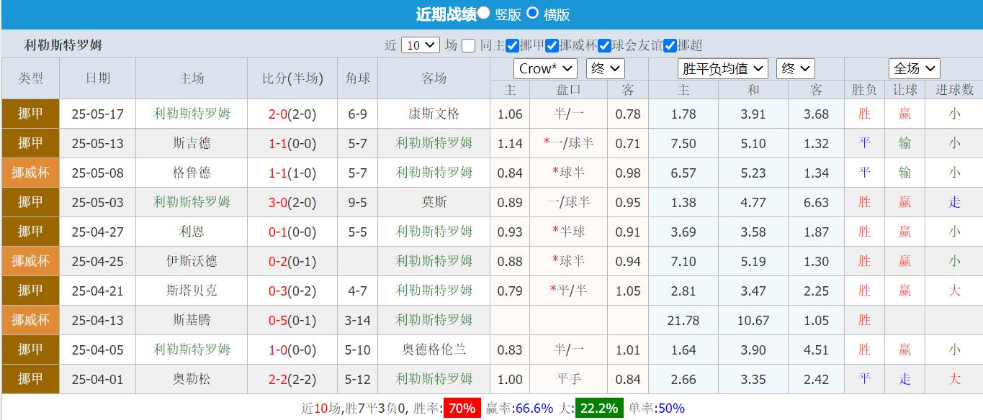This screenshot has width=983, height=420.
Task: Disable the 球会友谊 filter checkbox
Action: point(603,45)
